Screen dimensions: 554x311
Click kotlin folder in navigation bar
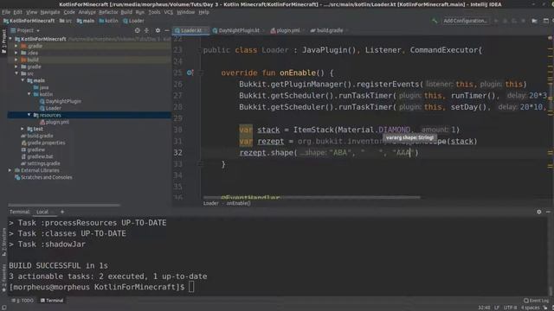pyautogui.click(x=108, y=21)
